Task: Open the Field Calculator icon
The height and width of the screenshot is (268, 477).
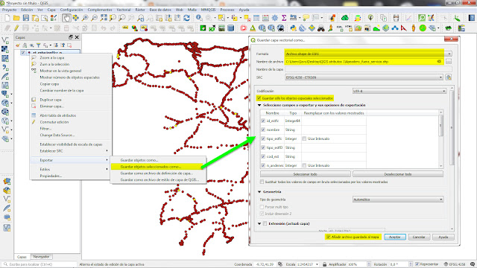Action: 265,18
